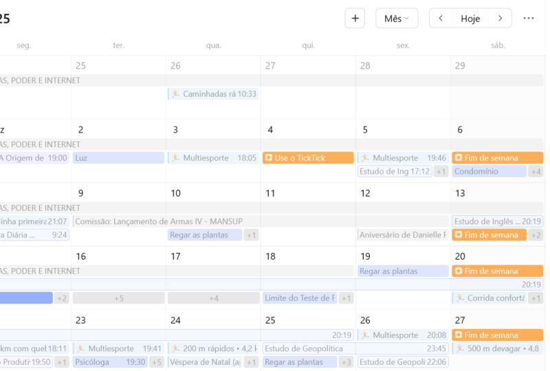Open Corrida confortável event on day 20

pyautogui.click(x=489, y=298)
